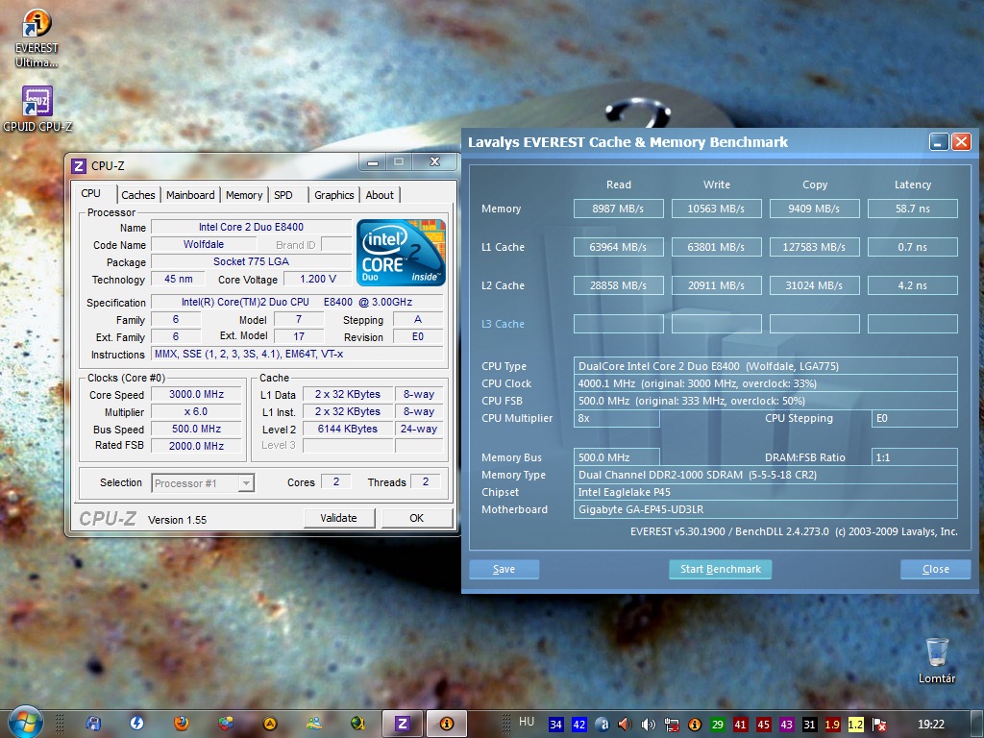Launch the floppy-disk save app in taskbar

93,724
